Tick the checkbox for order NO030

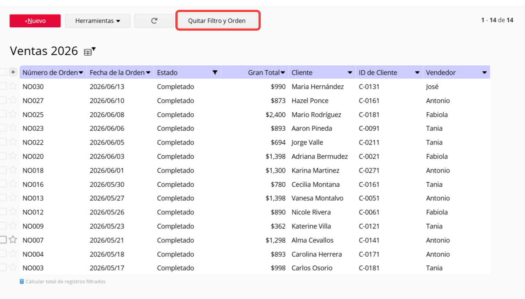3,86
